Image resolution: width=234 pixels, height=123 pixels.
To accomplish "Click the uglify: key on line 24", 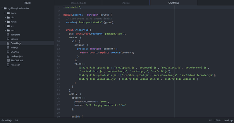I will coord(73,94).
